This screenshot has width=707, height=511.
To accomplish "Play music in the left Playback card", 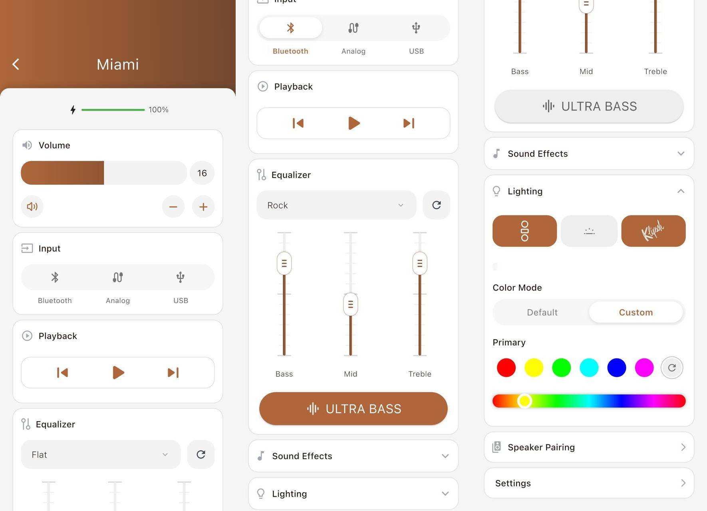I will coord(118,372).
